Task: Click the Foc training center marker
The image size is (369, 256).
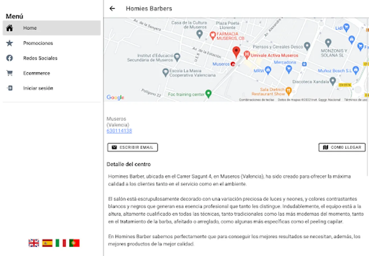Action: (209, 94)
